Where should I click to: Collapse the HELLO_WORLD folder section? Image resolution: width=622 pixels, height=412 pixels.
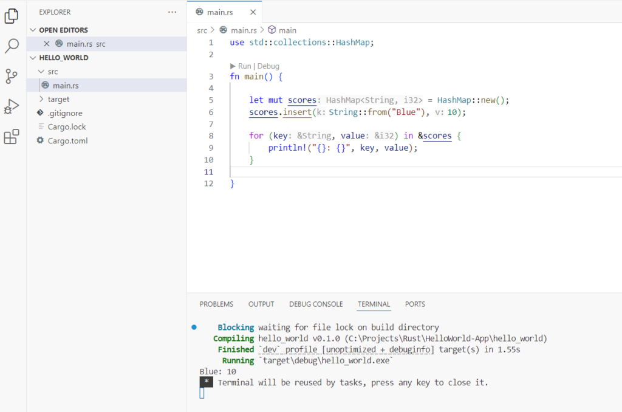[x=33, y=58]
